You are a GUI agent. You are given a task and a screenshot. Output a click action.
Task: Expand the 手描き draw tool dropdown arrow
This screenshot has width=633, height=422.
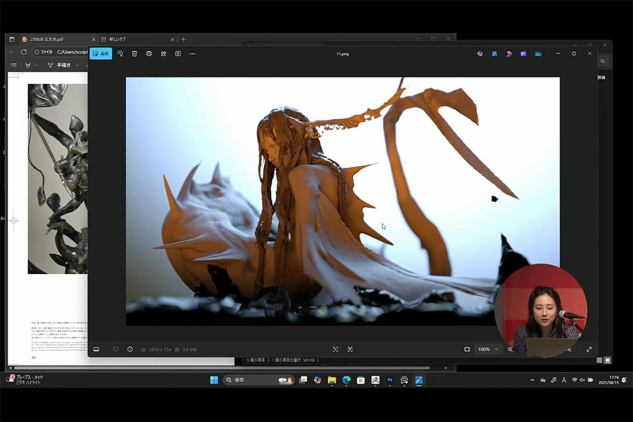78,65
